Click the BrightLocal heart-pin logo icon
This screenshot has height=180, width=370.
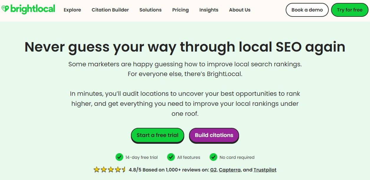(x=5, y=9)
